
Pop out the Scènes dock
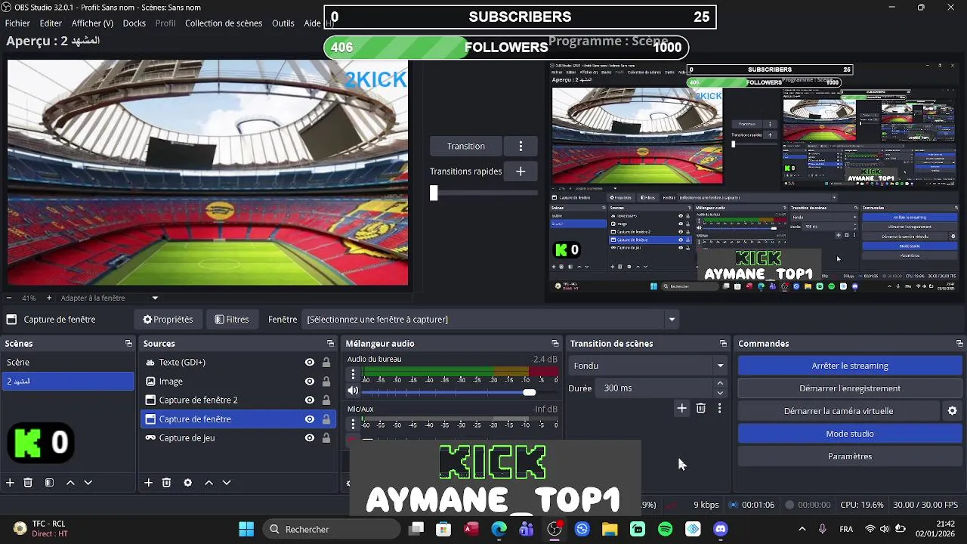[128, 344]
